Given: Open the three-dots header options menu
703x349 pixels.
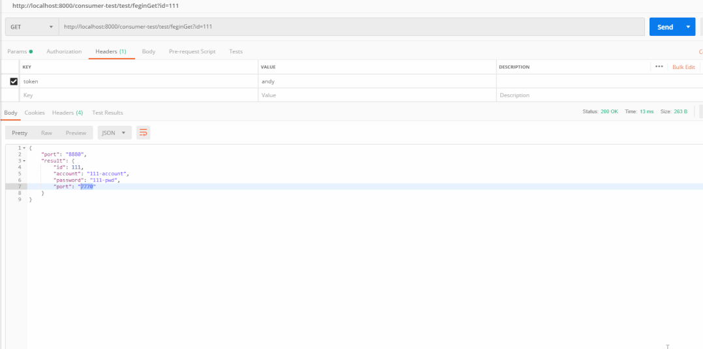Looking at the screenshot, I should [659, 66].
